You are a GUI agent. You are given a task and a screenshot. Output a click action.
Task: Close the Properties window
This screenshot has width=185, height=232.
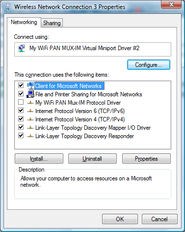pyautogui.click(x=171, y=4)
